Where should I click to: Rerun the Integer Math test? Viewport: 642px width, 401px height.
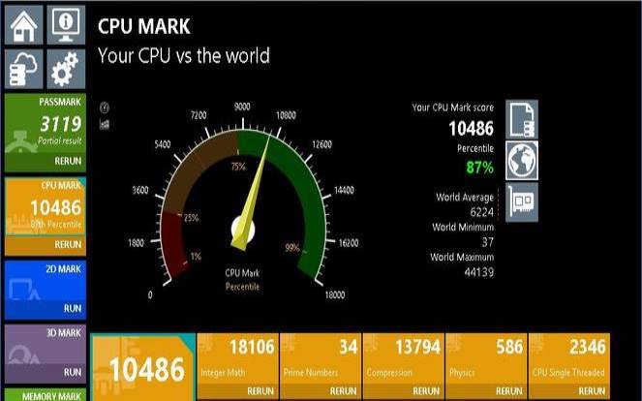pyautogui.click(x=260, y=391)
